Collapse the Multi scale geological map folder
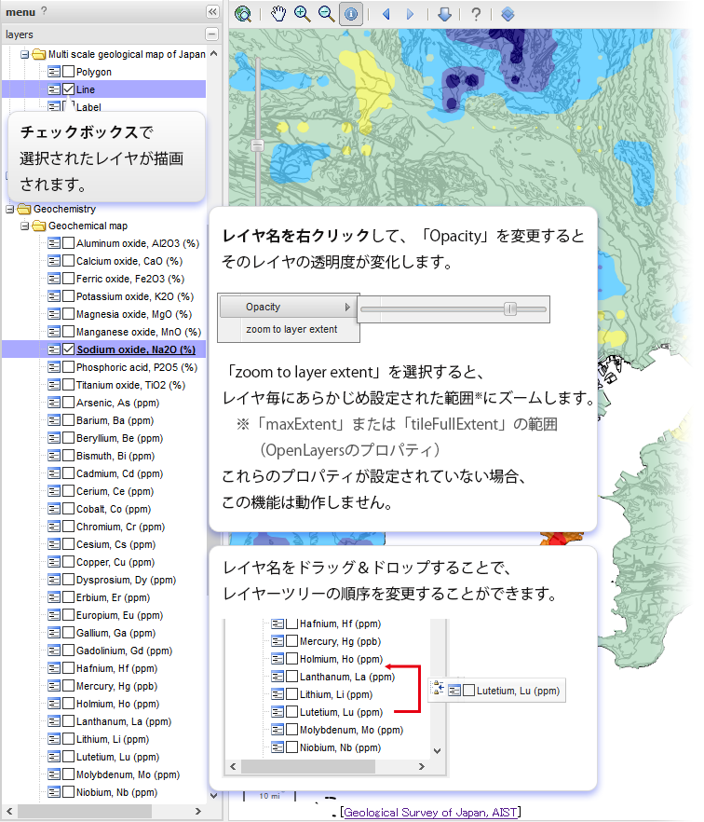The height and width of the screenshot is (822, 704). (25, 54)
